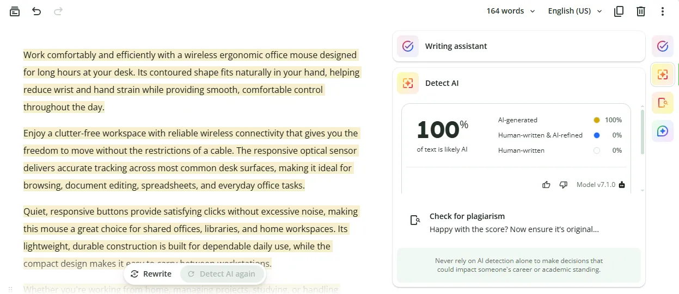The height and width of the screenshot is (294, 679).
Task: Delete the document with trash icon
Action: (x=641, y=11)
